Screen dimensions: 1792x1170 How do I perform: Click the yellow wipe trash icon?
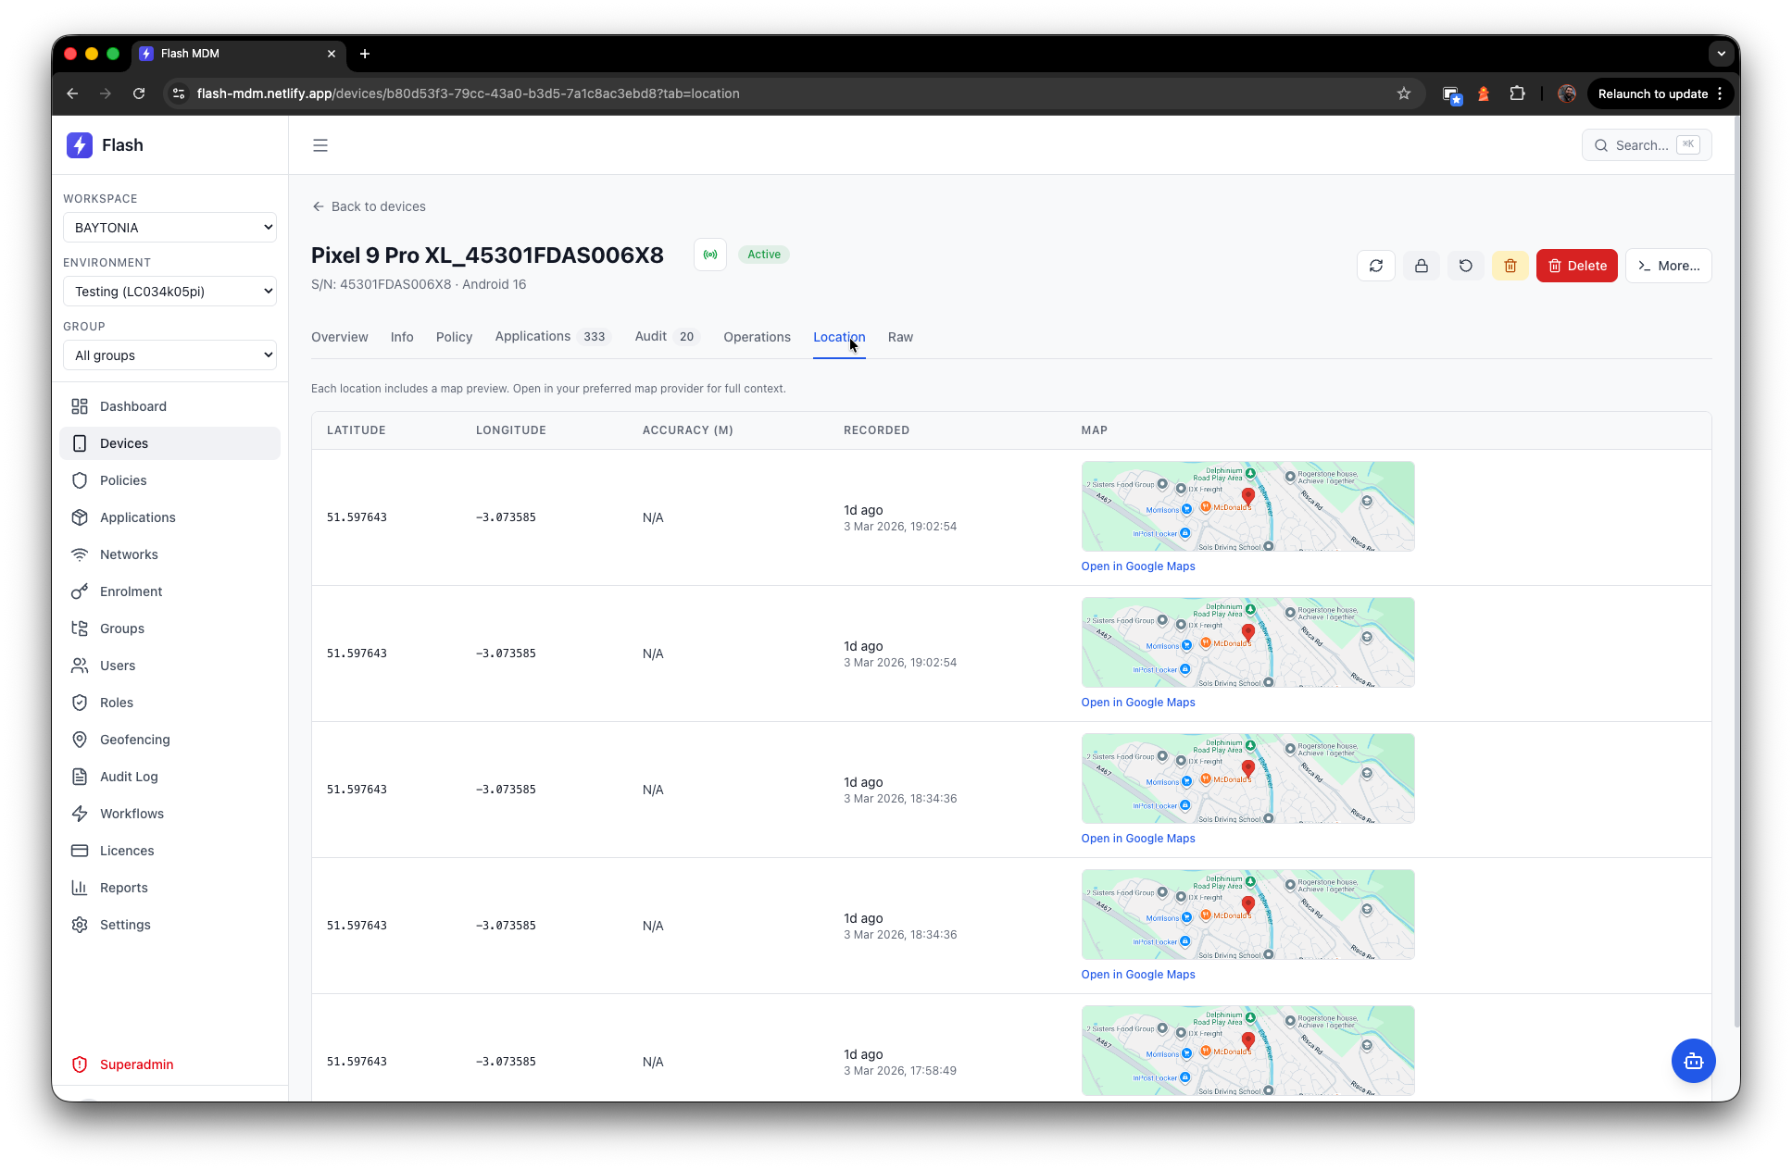(x=1510, y=266)
